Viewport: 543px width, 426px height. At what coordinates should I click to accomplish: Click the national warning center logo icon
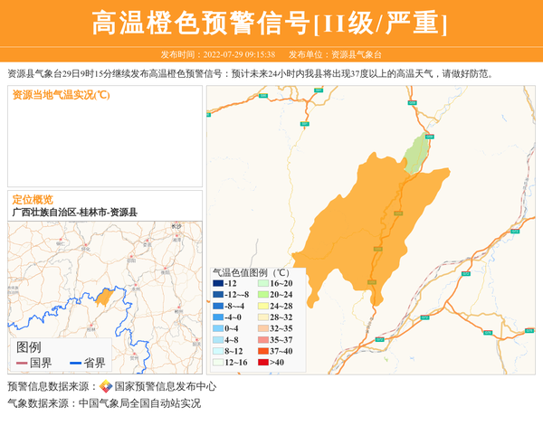pyautogui.click(x=106, y=387)
